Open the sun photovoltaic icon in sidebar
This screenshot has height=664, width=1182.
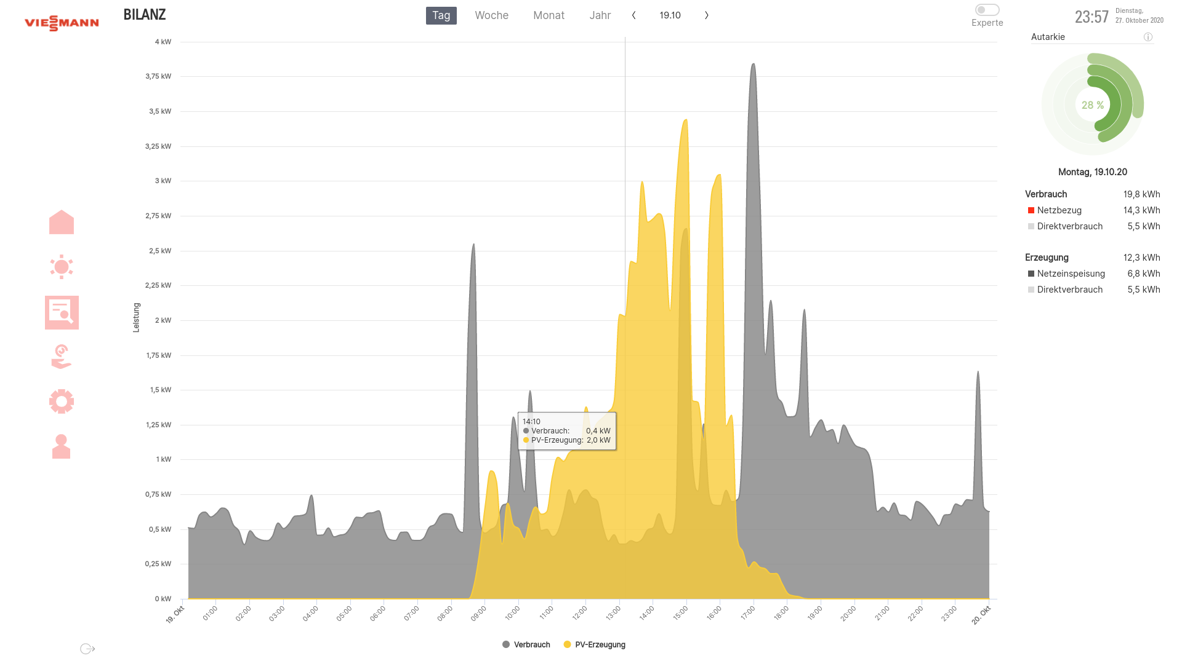(62, 267)
